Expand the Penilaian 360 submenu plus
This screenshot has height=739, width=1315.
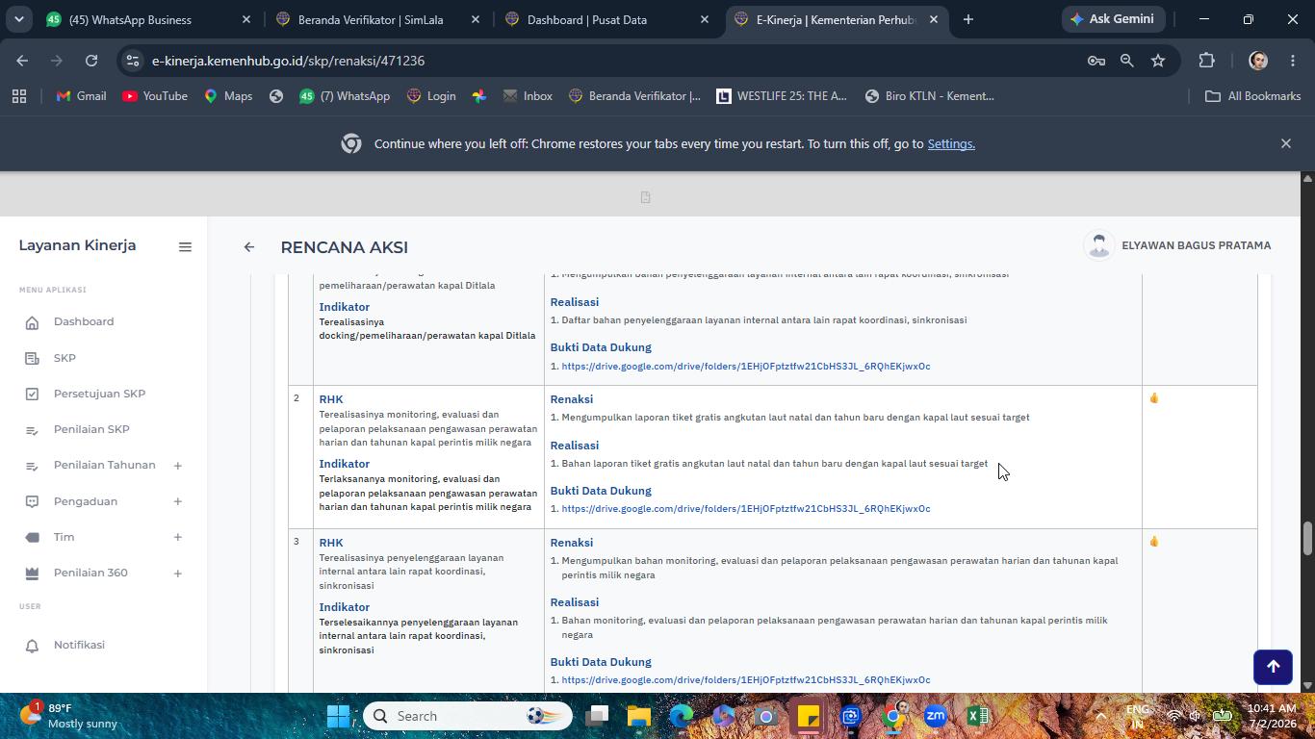[x=177, y=573]
